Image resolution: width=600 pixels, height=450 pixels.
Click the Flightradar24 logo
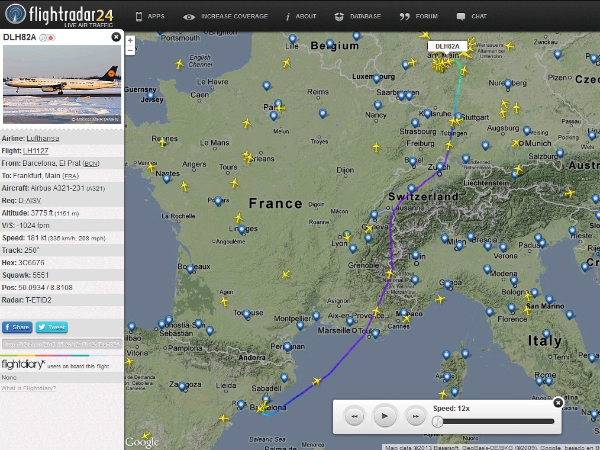click(x=59, y=15)
